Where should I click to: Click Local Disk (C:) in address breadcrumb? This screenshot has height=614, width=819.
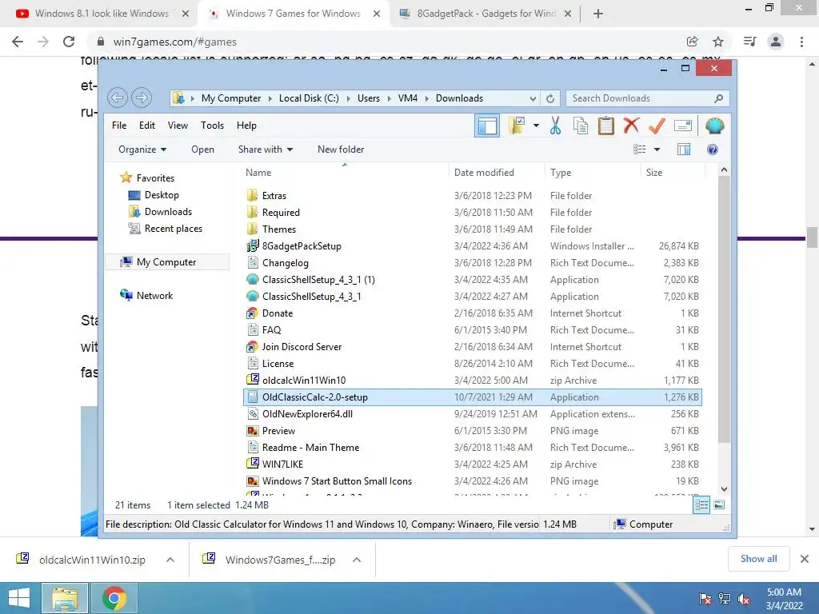(x=309, y=98)
